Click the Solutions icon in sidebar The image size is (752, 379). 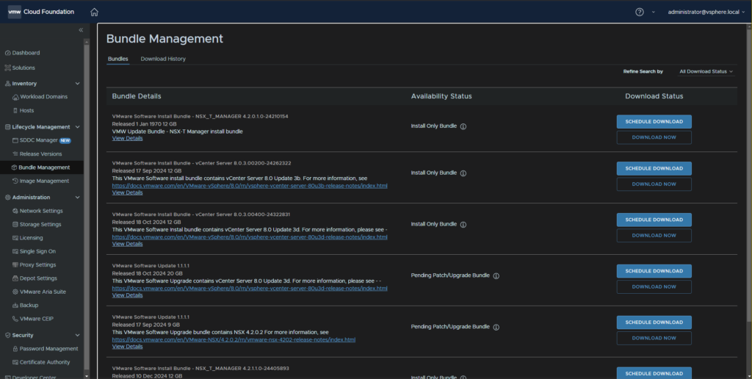pyautogui.click(x=7, y=68)
